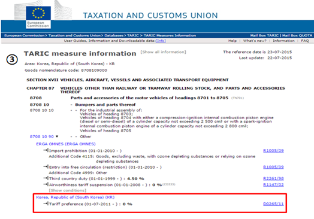This screenshot has height=219, width=314.
Task: Expand Show conditions under Airworthiness suspension
Action: click(x=68, y=190)
